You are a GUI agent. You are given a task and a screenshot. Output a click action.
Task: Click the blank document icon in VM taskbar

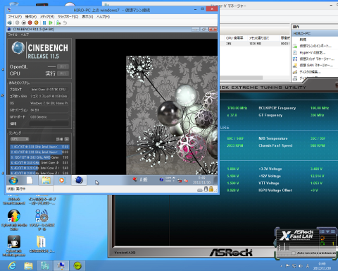tap(30, 181)
